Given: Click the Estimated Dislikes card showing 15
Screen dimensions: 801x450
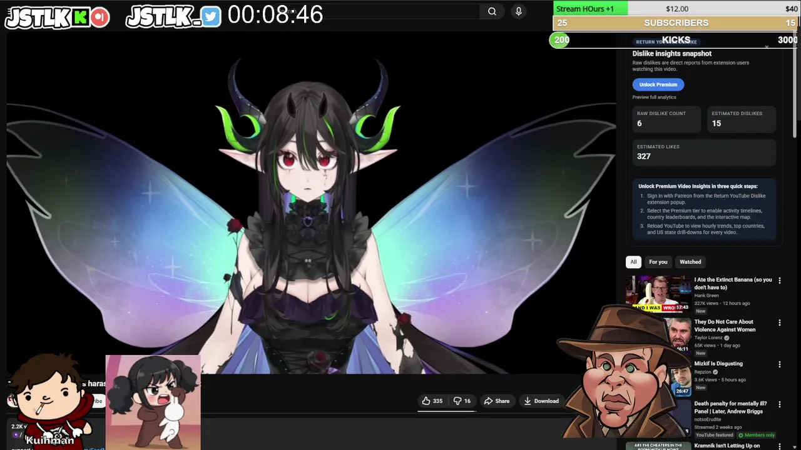Looking at the screenshot, I should coord(741,119).
